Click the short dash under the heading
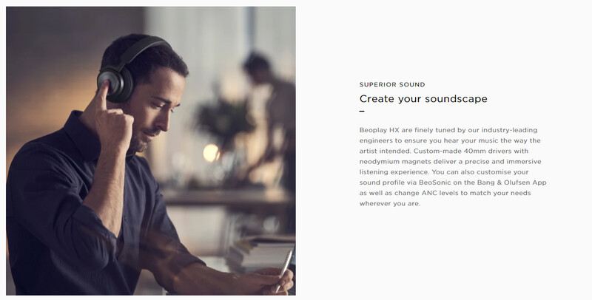The height and width of the screenshot is (300, 592). coord(362,111)
